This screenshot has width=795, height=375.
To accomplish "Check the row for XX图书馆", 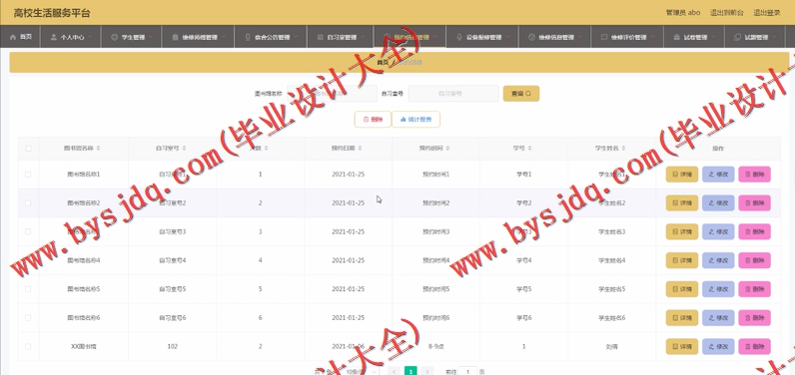I will pyautogui.click(x=28, y=347).
